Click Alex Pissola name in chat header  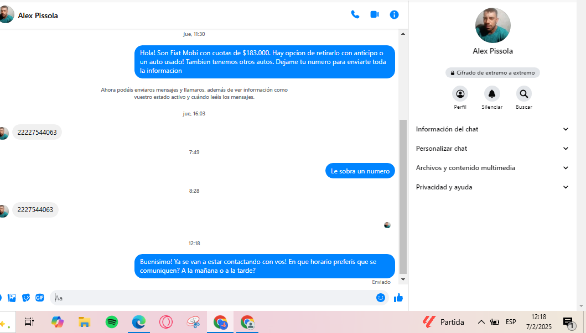click(38, 15)
